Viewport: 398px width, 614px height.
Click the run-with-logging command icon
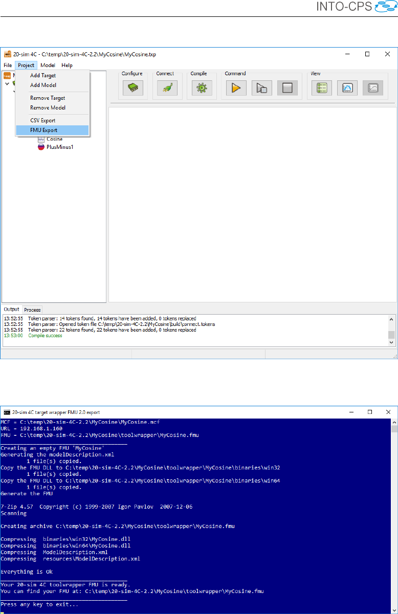(x=261, y=88)
